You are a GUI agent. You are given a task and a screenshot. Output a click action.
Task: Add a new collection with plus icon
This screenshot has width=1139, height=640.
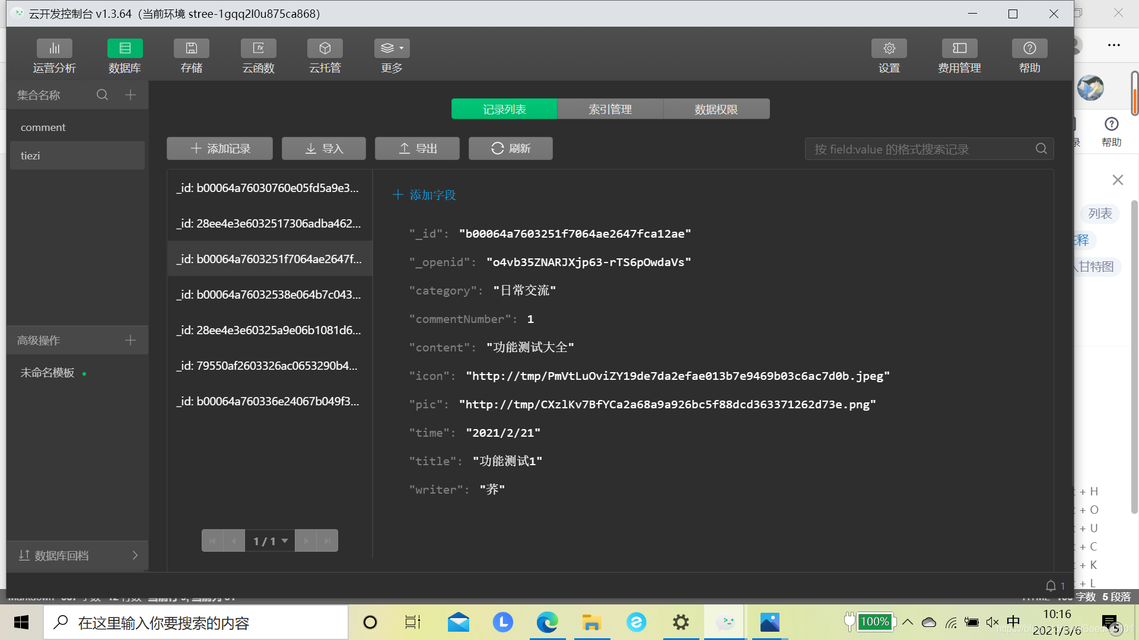(131, 95)
